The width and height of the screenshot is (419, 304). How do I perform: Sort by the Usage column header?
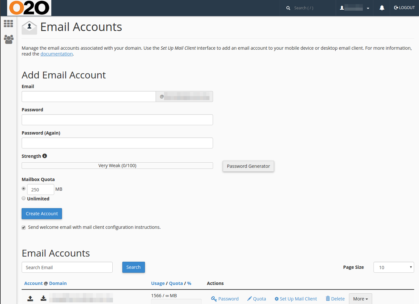158,283
